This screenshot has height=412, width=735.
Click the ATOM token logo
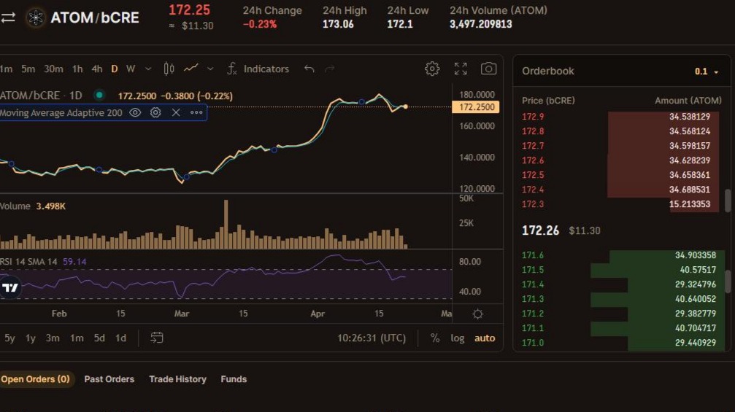coord(36,18)
